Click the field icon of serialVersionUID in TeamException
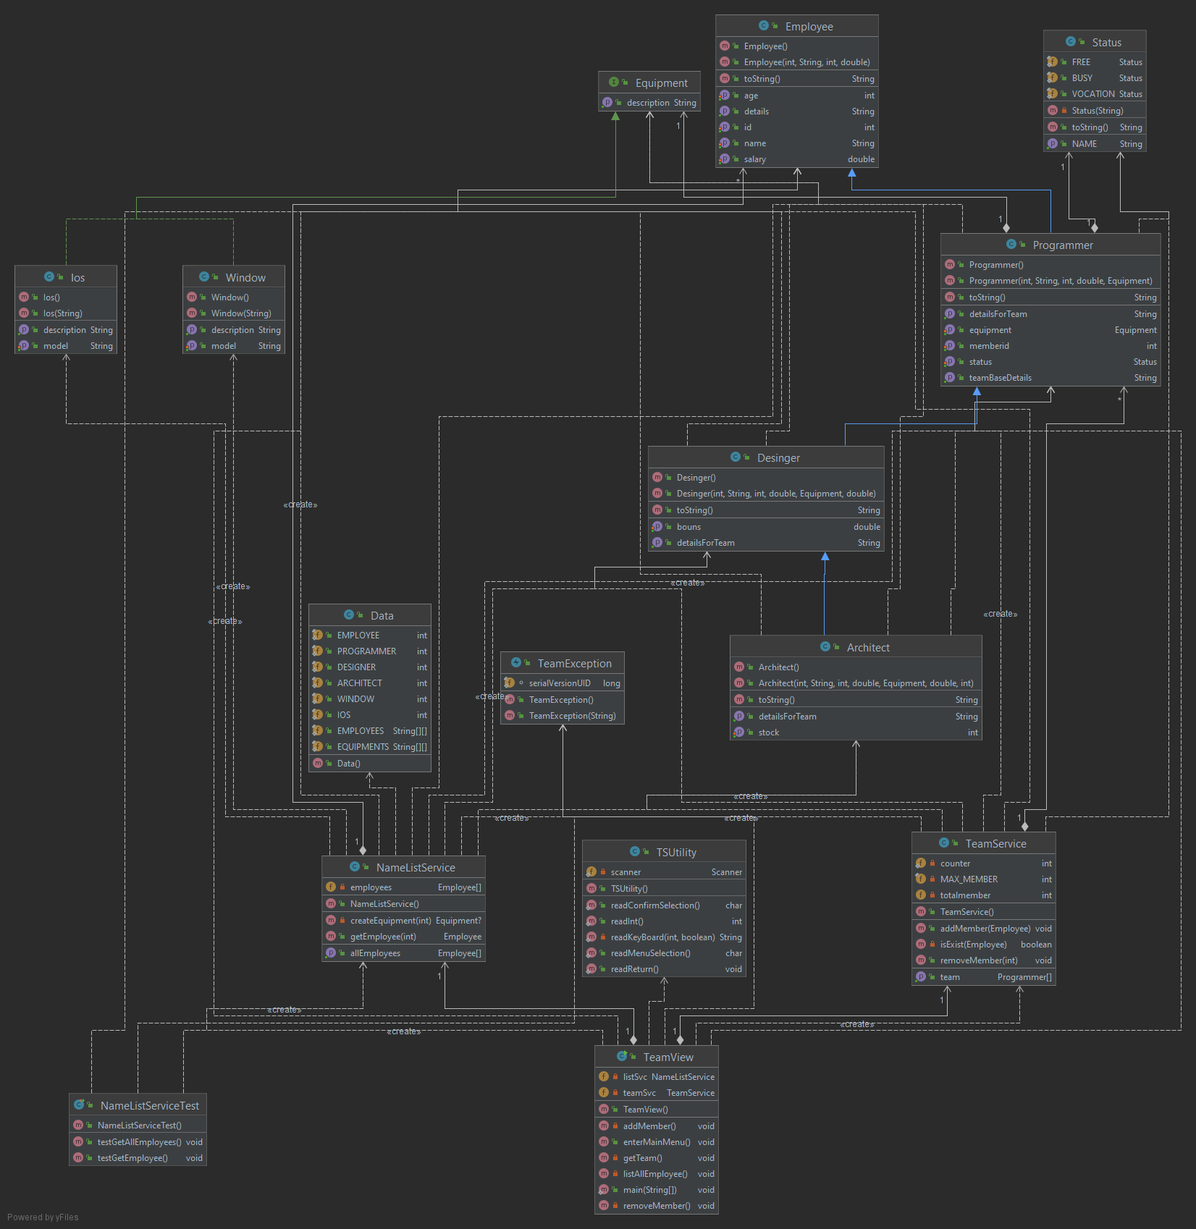The image size is (1196, 1229). coord(510,683)
